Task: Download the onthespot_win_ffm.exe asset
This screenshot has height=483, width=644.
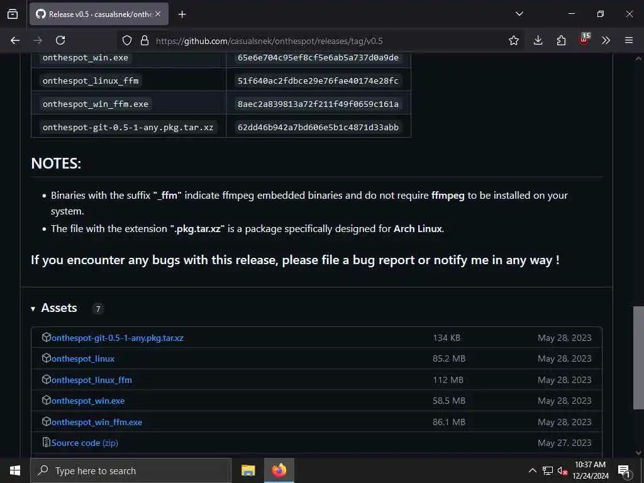Action: click(x=96, y=422)
